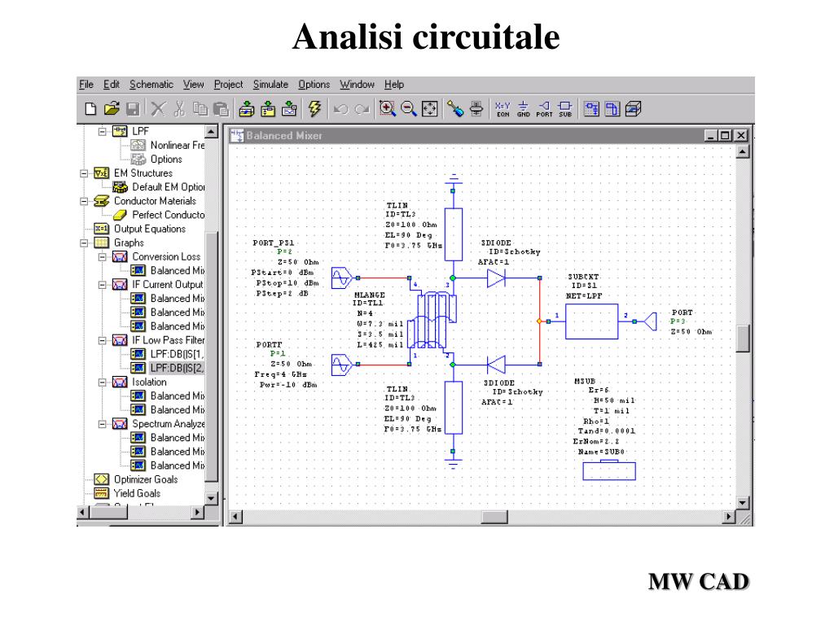Click the Add New Schematic toolbar icon
The width and height of the screenshot is (834, 625).
[x=246, y=109]
